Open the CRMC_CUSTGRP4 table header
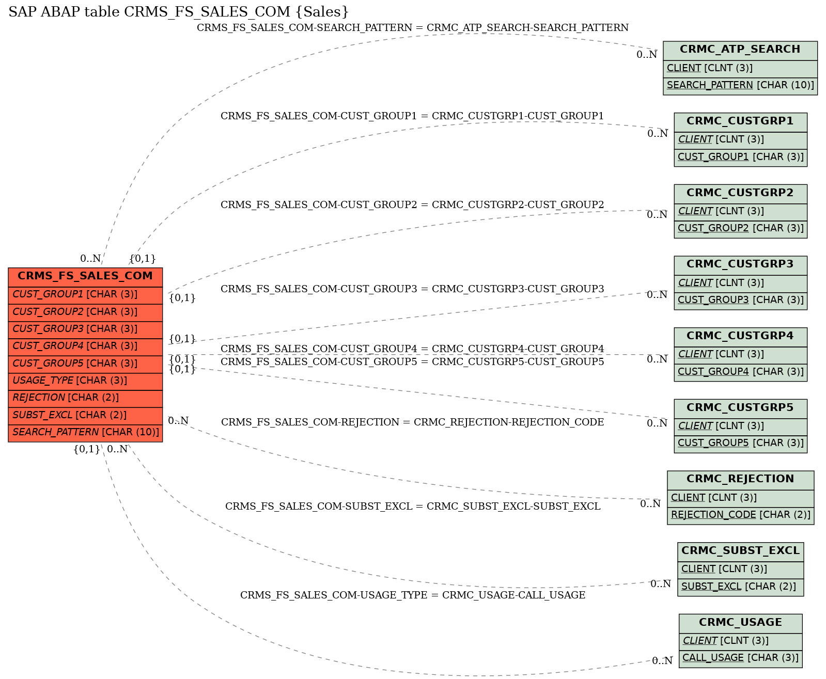 740,336
